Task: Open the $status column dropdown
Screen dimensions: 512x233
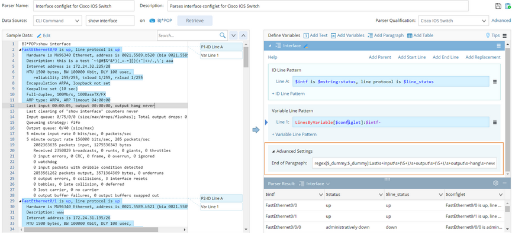Action: pos(381,194)
